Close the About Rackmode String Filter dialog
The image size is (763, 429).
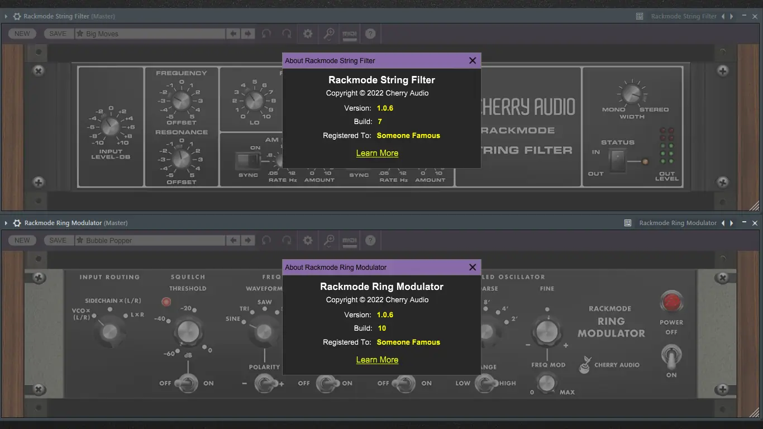pos(473,60)
